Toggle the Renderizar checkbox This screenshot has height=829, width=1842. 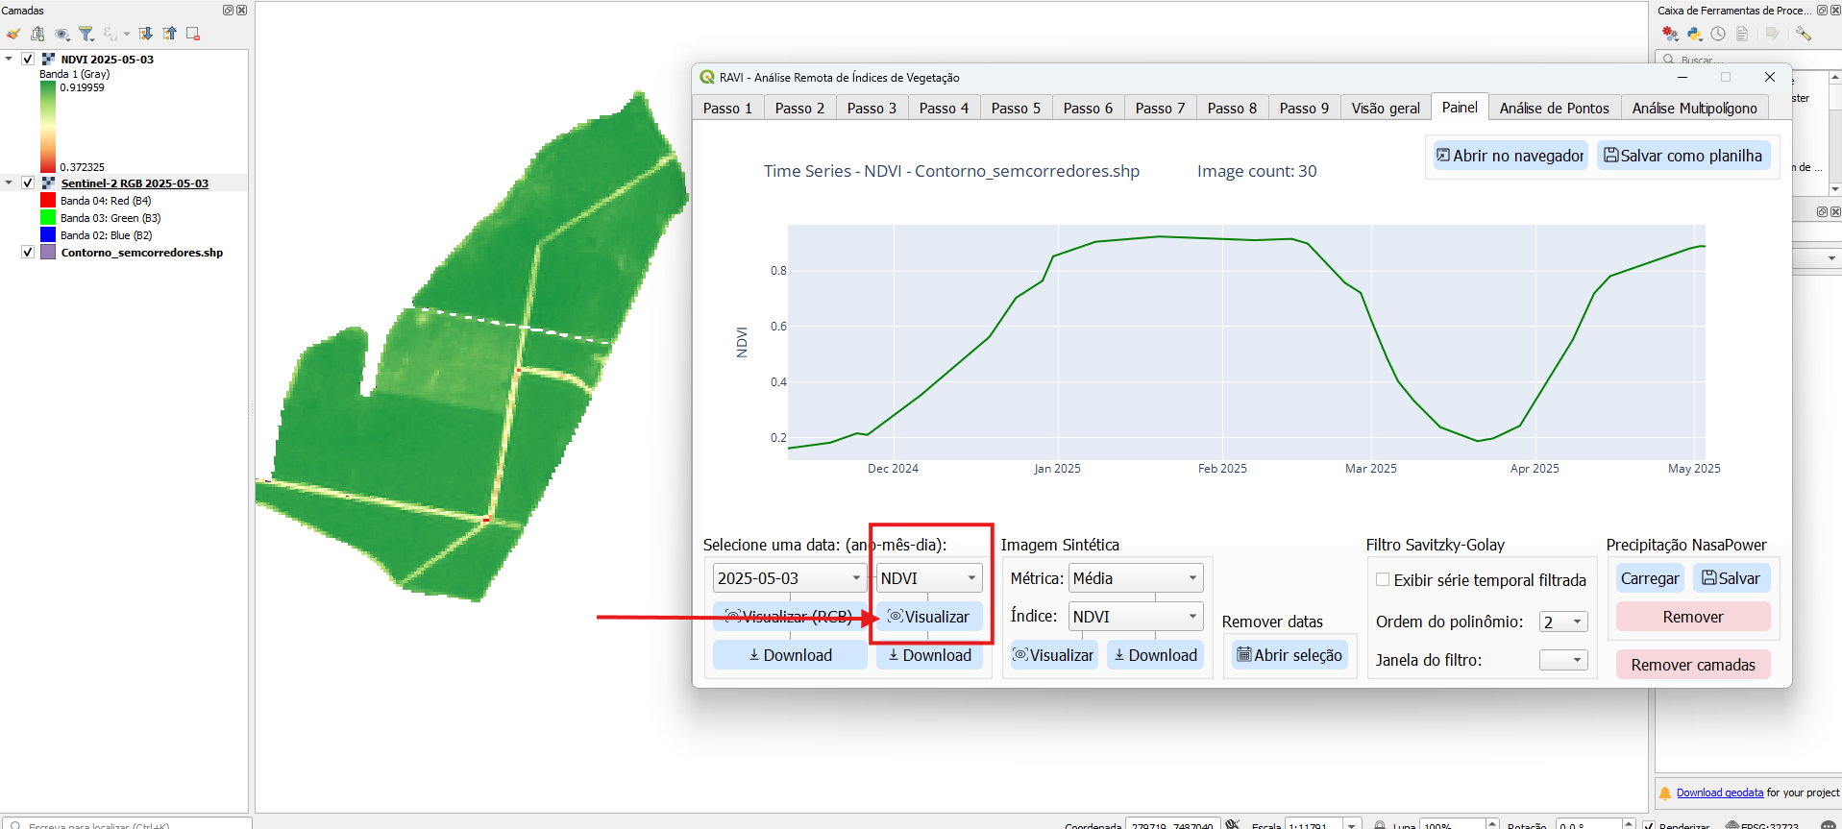(x=1649, y=826)
